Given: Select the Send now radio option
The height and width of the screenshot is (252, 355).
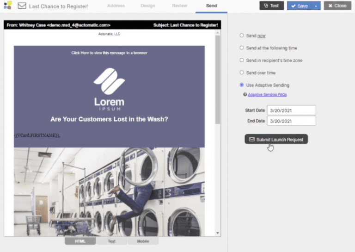Looking at the screenshot, I should (x=242, y=36).
